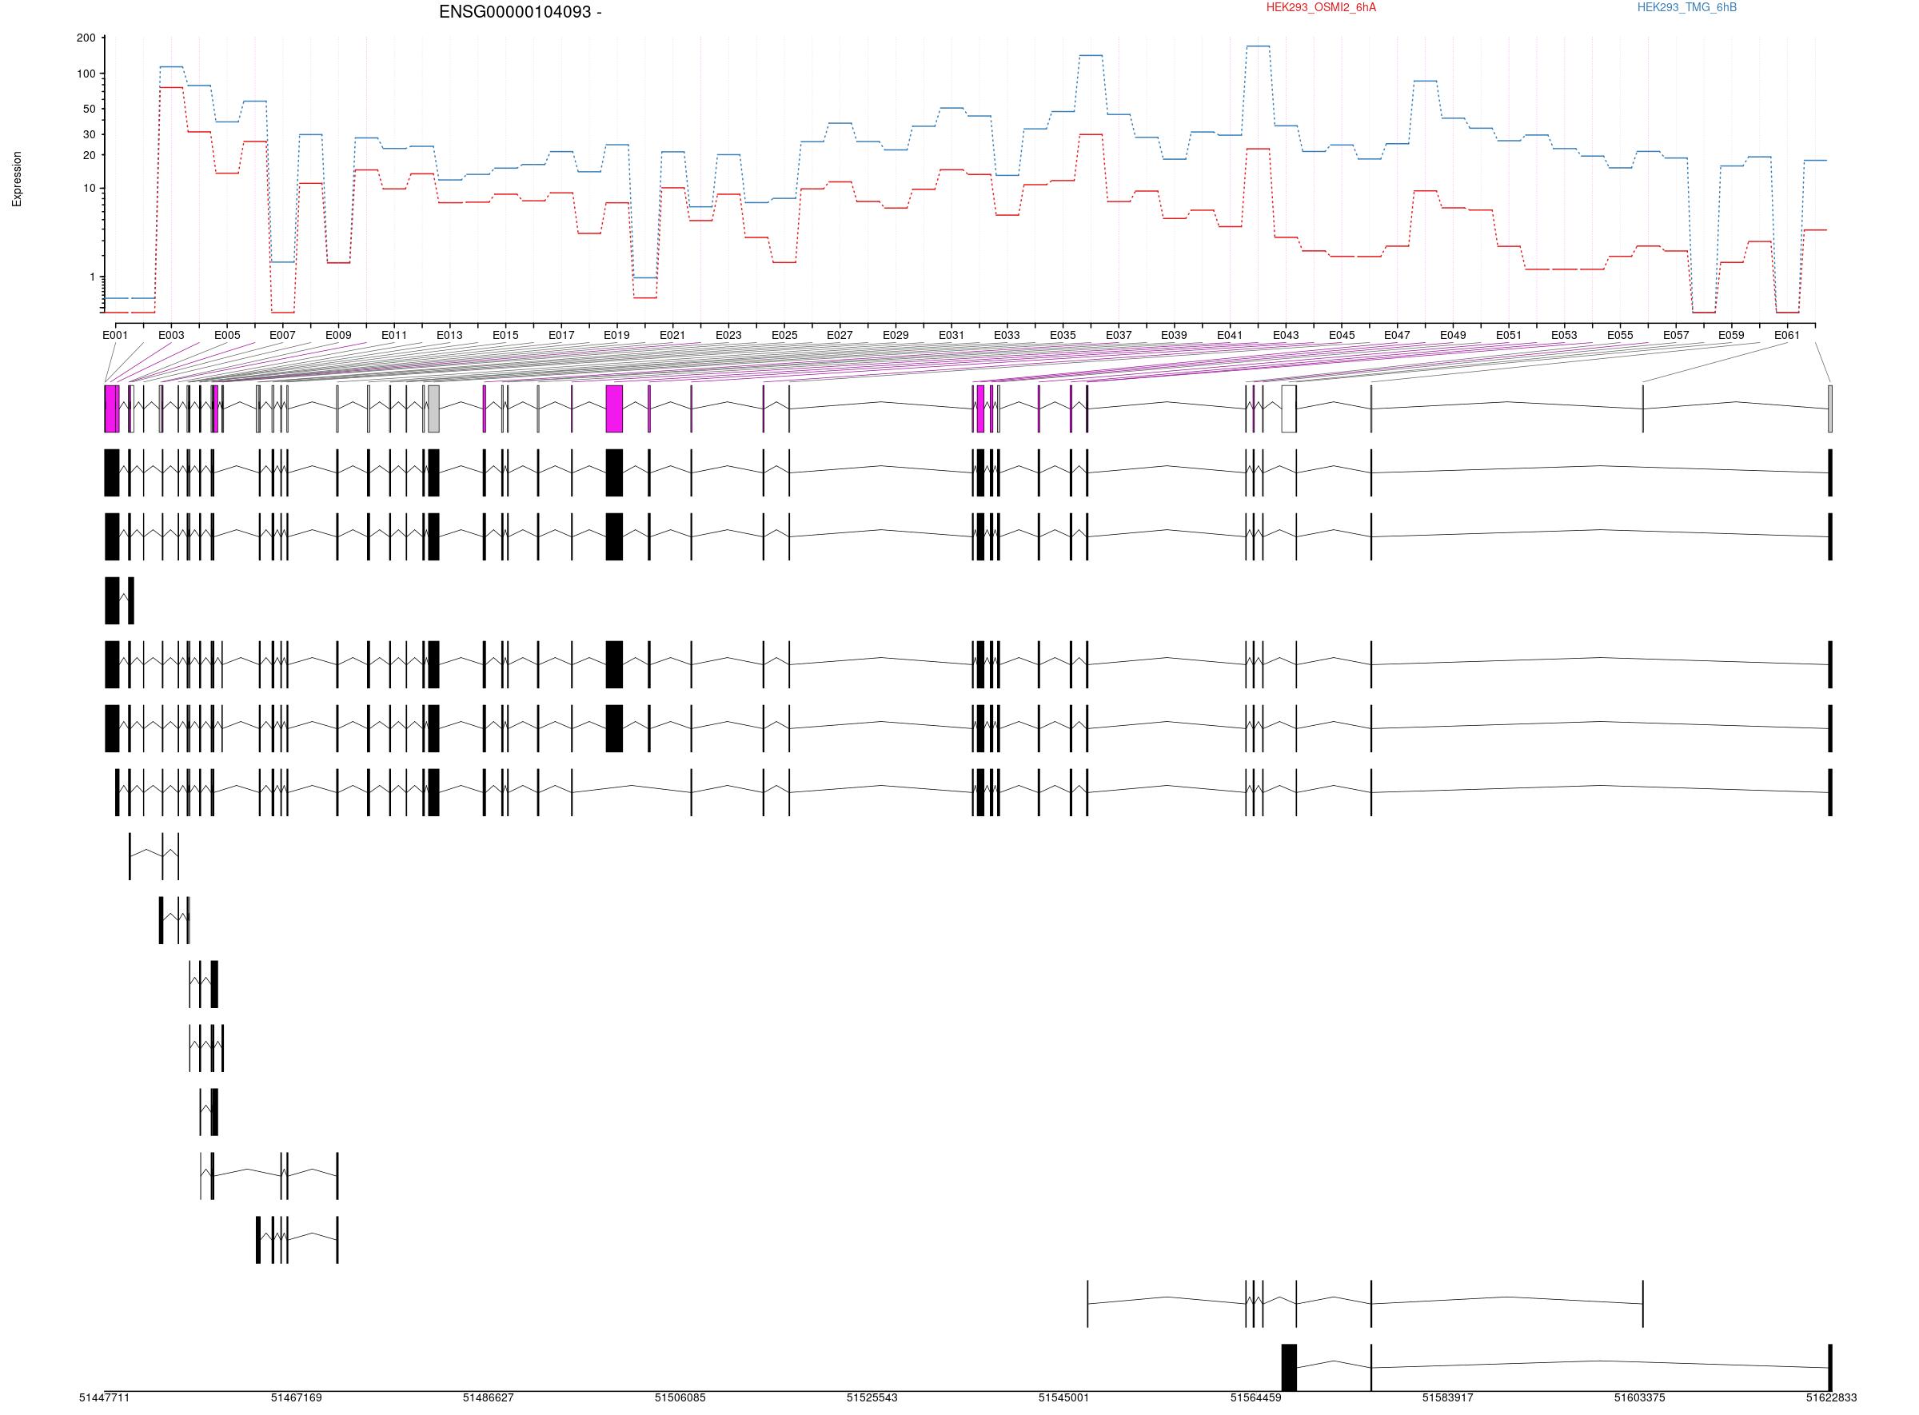Click exon label E045
The width and height of the screenshot is (1919, 1415).
(x=1342, y=336)
